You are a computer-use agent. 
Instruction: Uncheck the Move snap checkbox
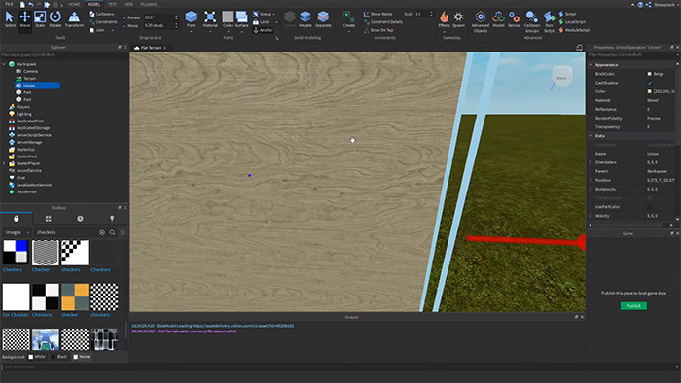[124, 26]
